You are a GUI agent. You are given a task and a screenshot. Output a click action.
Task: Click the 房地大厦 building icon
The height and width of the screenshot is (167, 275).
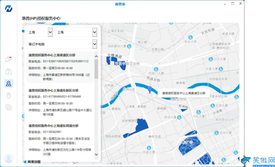(179, 117)
